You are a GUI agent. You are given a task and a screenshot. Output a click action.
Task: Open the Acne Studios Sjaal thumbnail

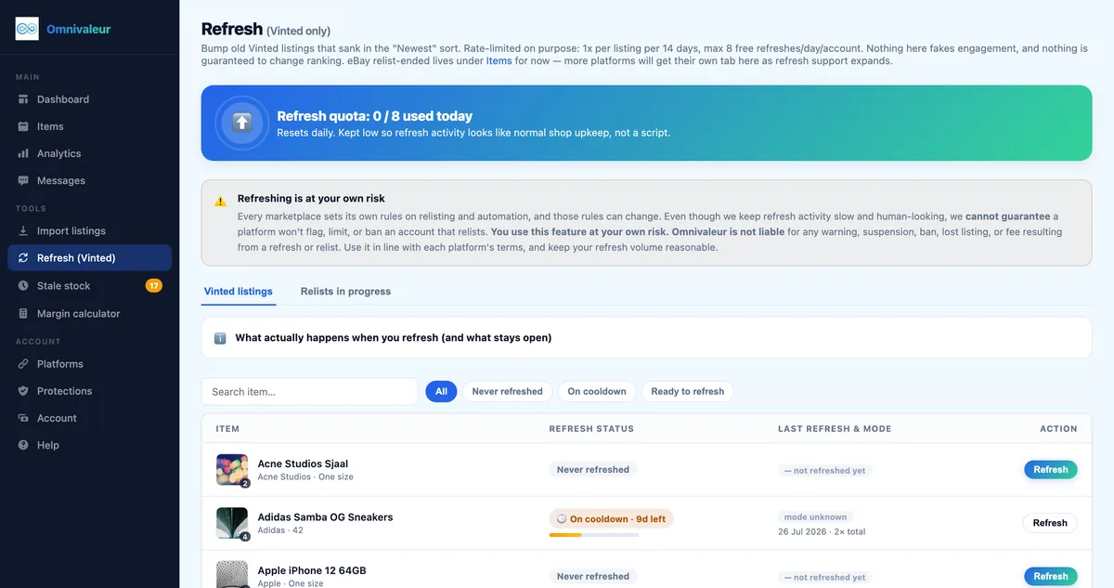[x=232, y=470]
